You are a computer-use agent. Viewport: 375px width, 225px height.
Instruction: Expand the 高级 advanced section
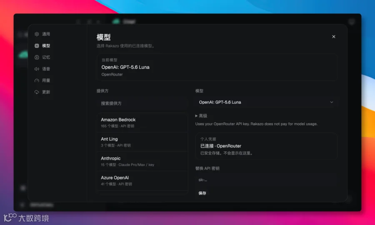tap(201, 116)
